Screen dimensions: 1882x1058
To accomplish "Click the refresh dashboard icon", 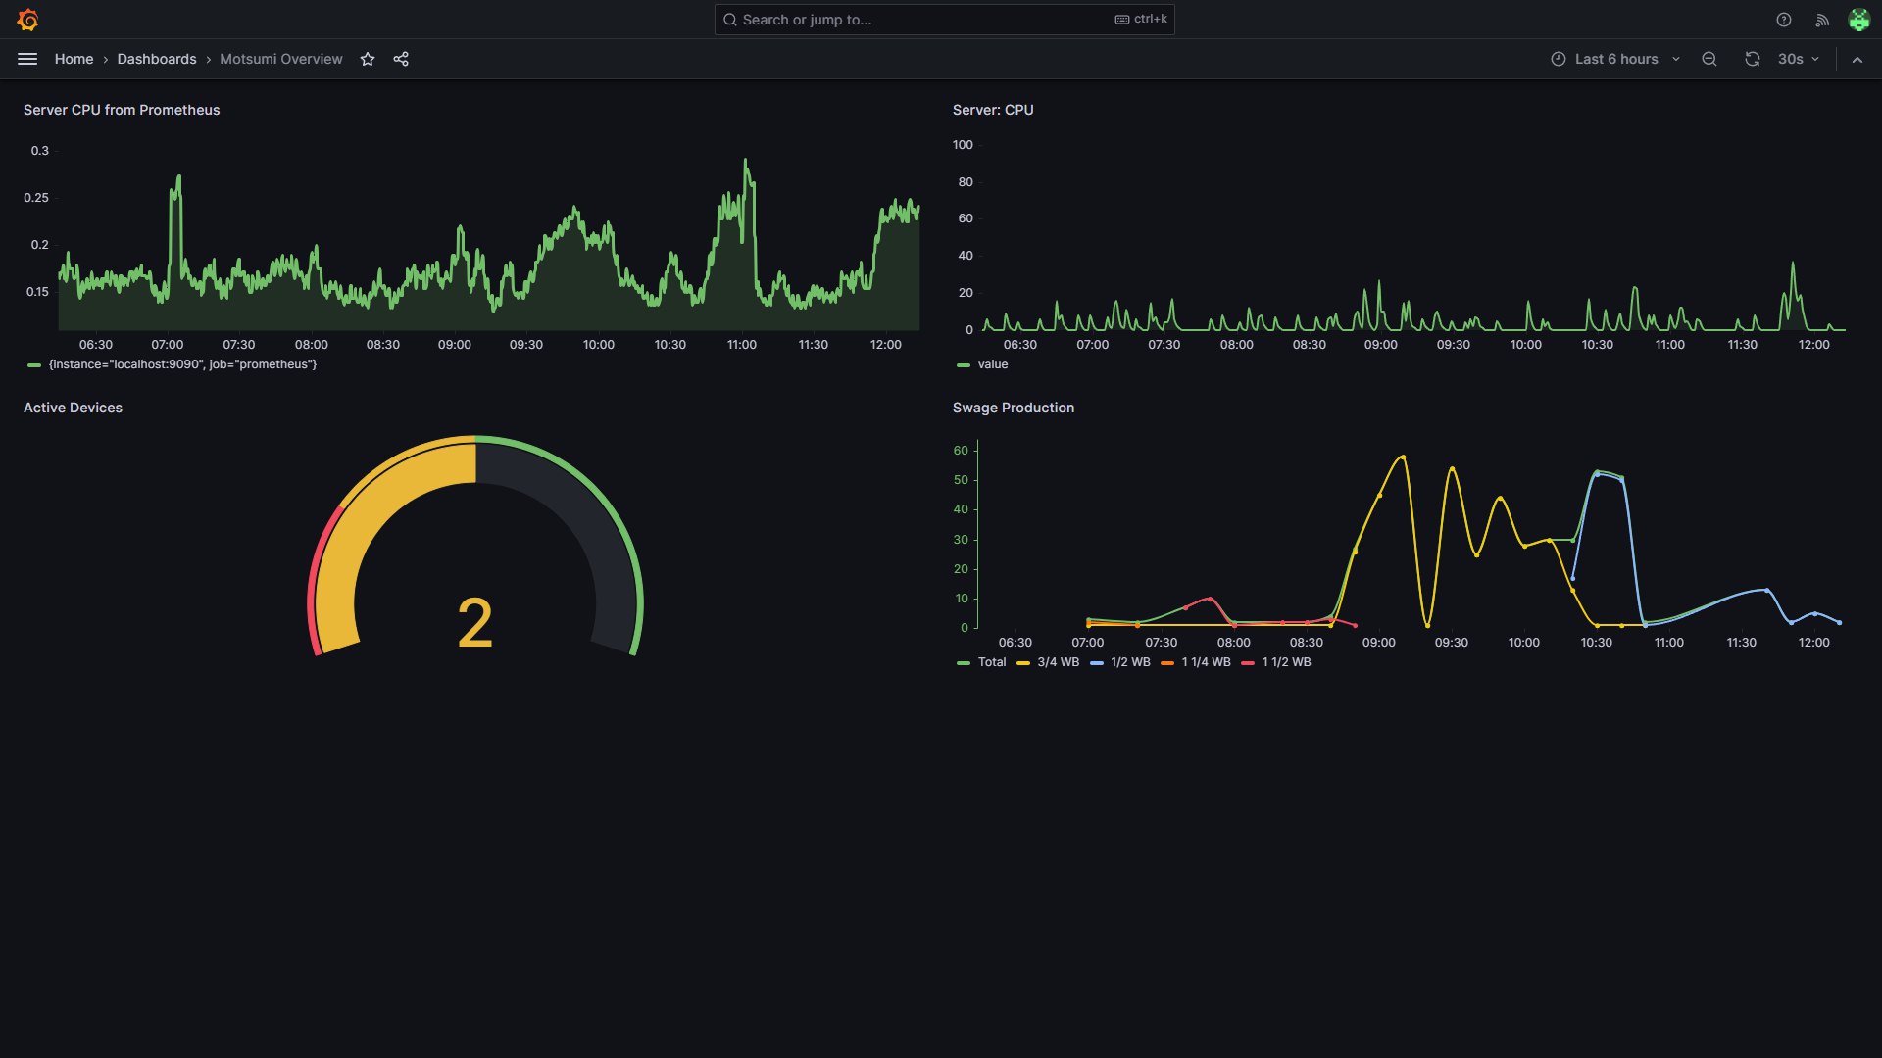I will (1753, 59).
